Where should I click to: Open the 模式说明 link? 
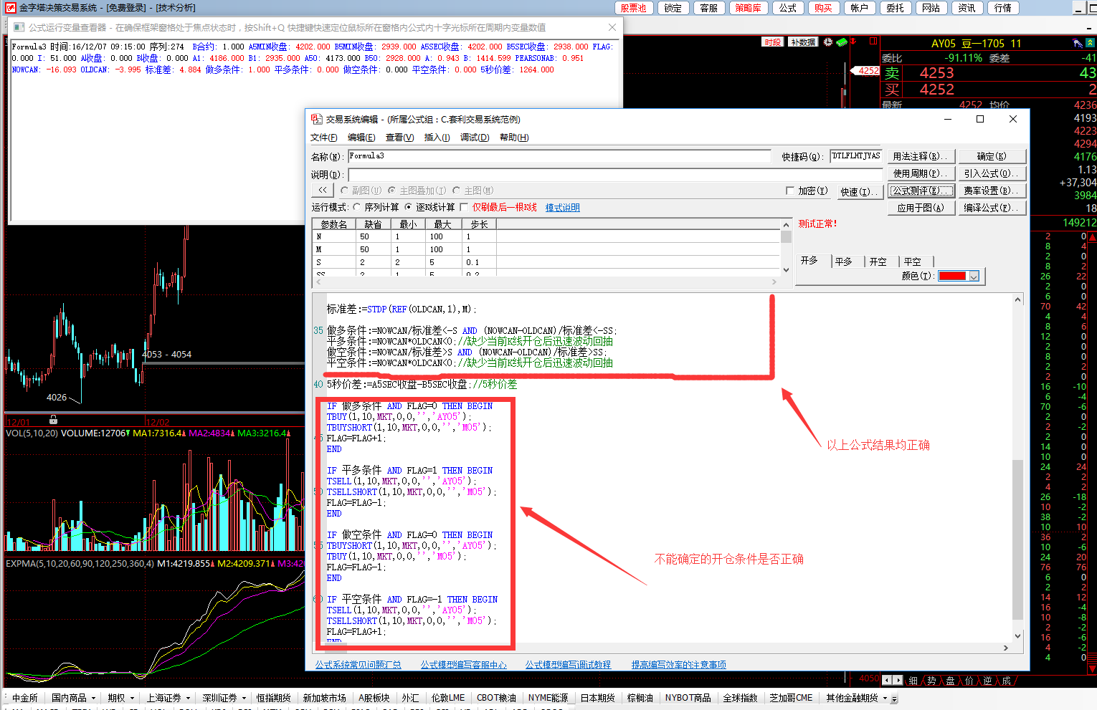[x=563, y=208]
